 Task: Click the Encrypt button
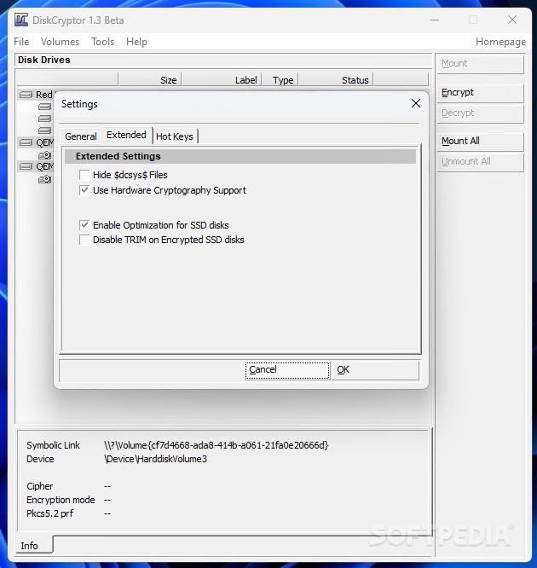(x=480, y=93)
